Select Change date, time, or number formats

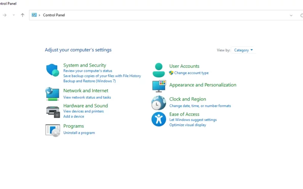coord(200,106)
